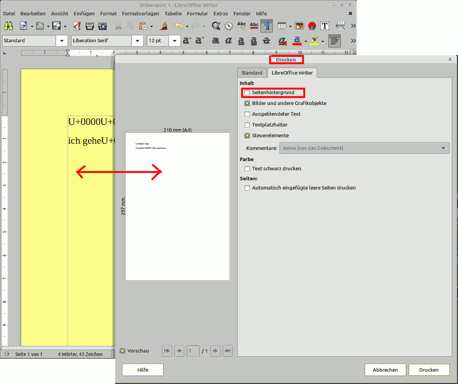Expand the Undo history dropdown arrow
This screenshot has width=458, height=384.
187,27
